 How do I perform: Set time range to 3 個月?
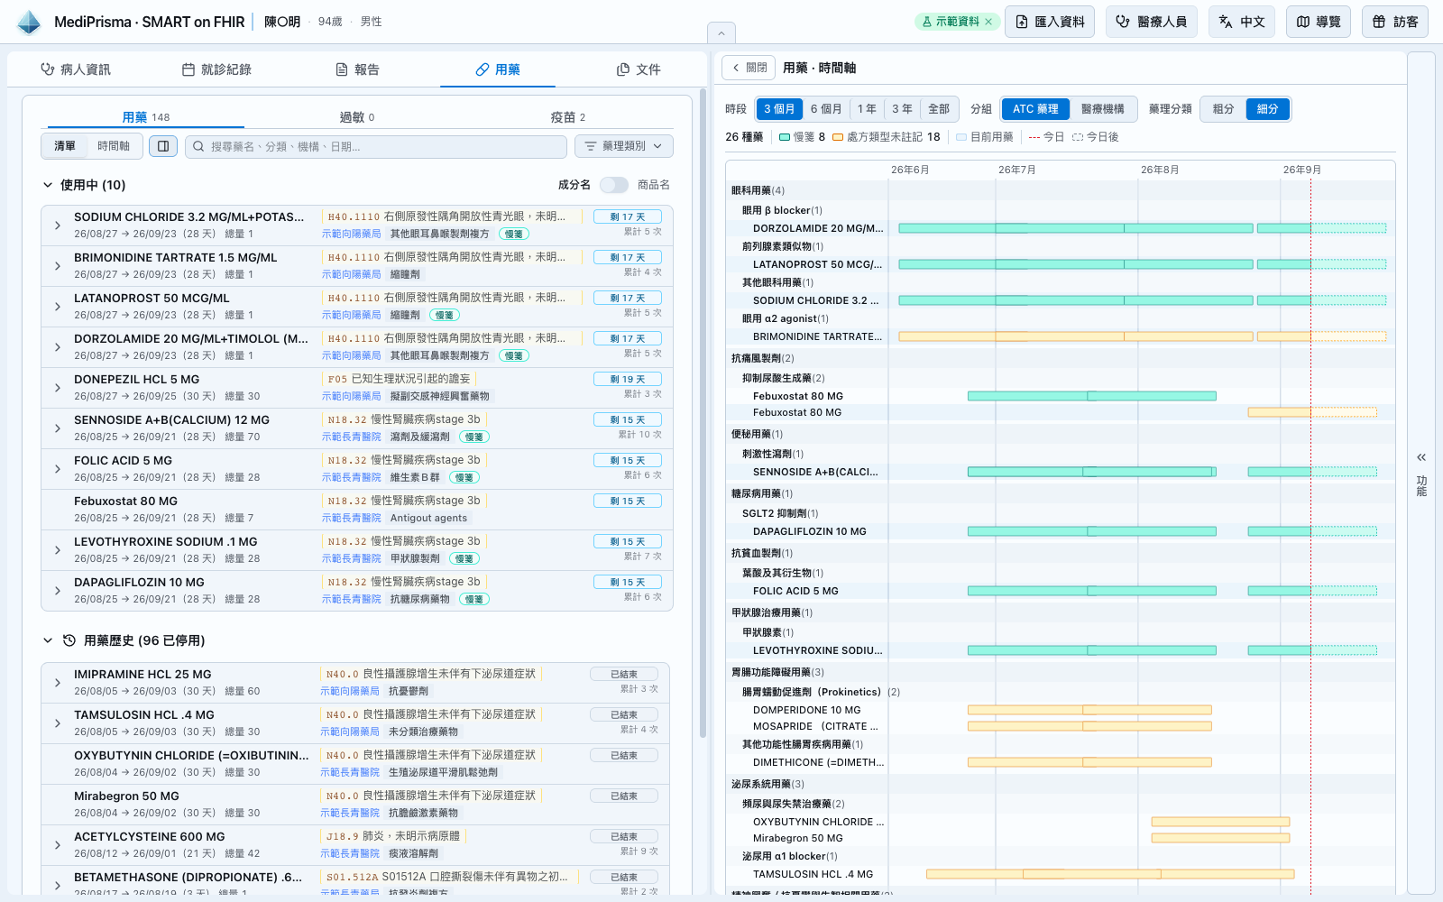click(x=778, y=109)
